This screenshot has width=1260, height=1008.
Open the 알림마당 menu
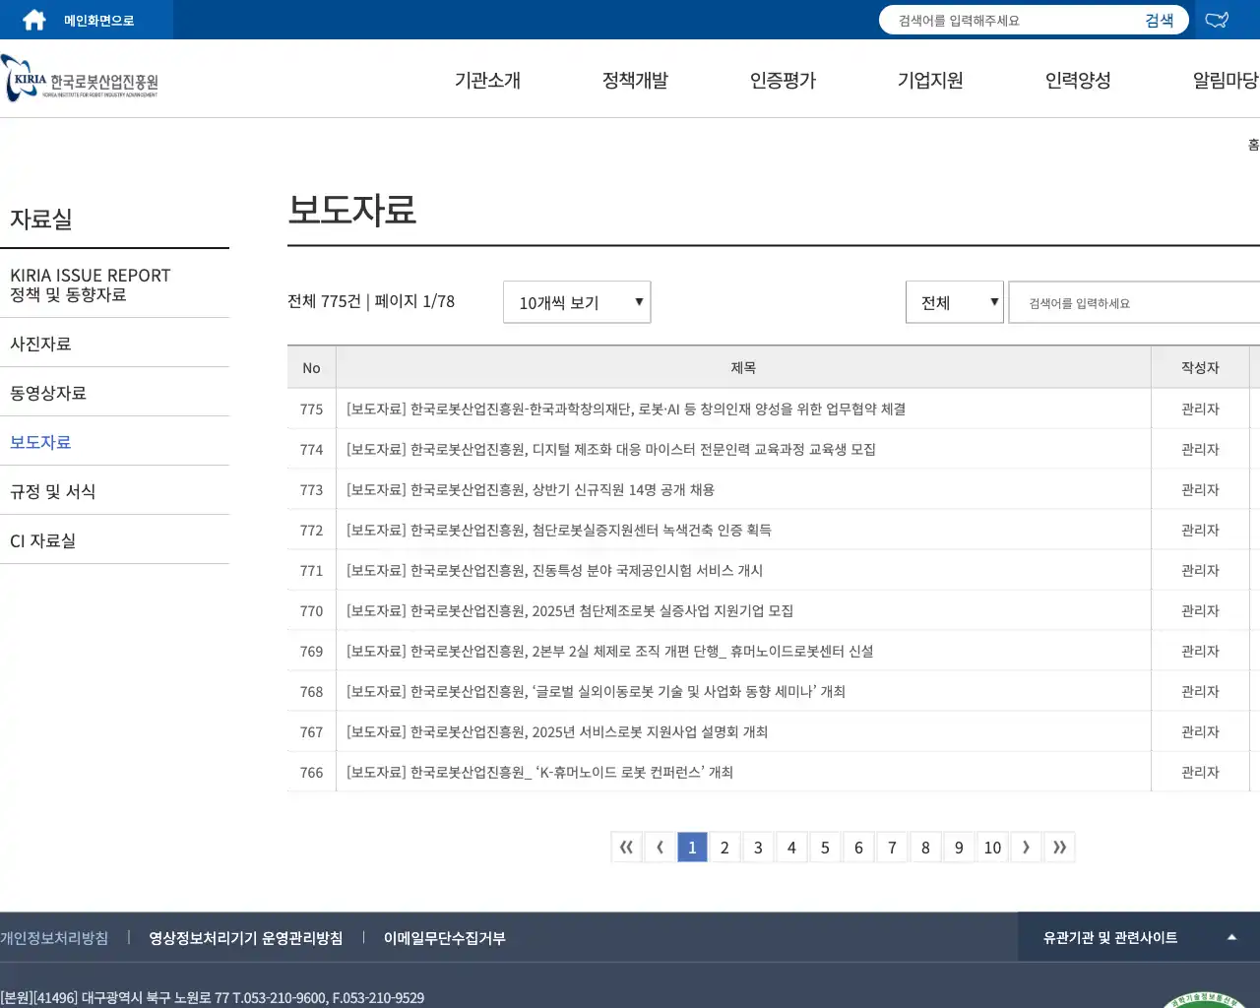click(x=1224, y=81)
